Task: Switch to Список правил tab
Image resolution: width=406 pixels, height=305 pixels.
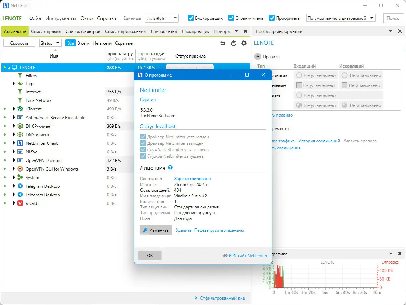Action: coord(46,31)
